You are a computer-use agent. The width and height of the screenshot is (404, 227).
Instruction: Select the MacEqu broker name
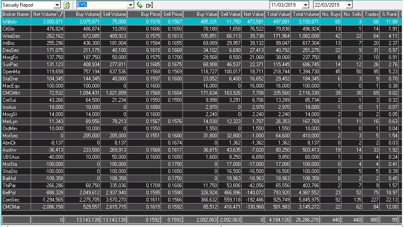pyautogui.click(x=11, y=86)
